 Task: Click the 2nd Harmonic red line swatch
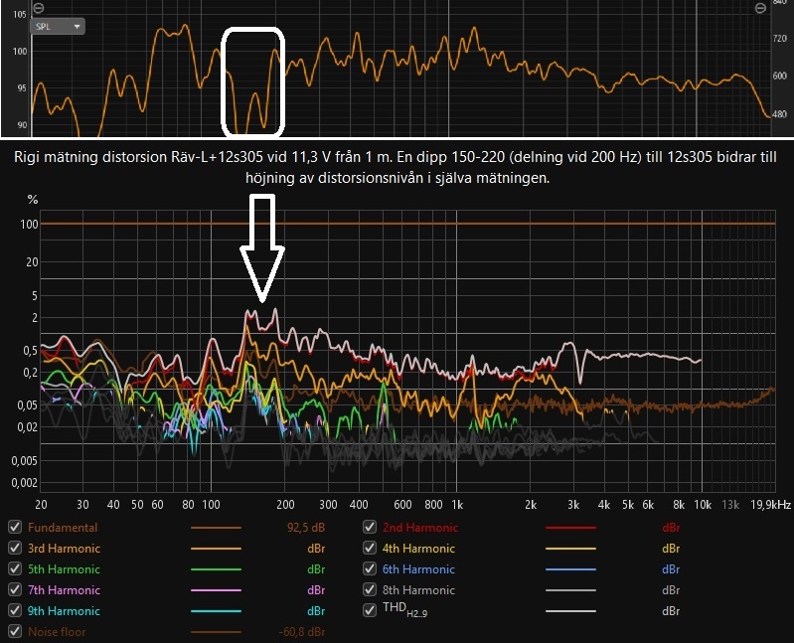pos(570,528)
